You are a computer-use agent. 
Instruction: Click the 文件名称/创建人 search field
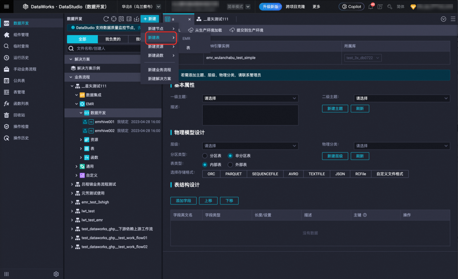coord(104,49)
